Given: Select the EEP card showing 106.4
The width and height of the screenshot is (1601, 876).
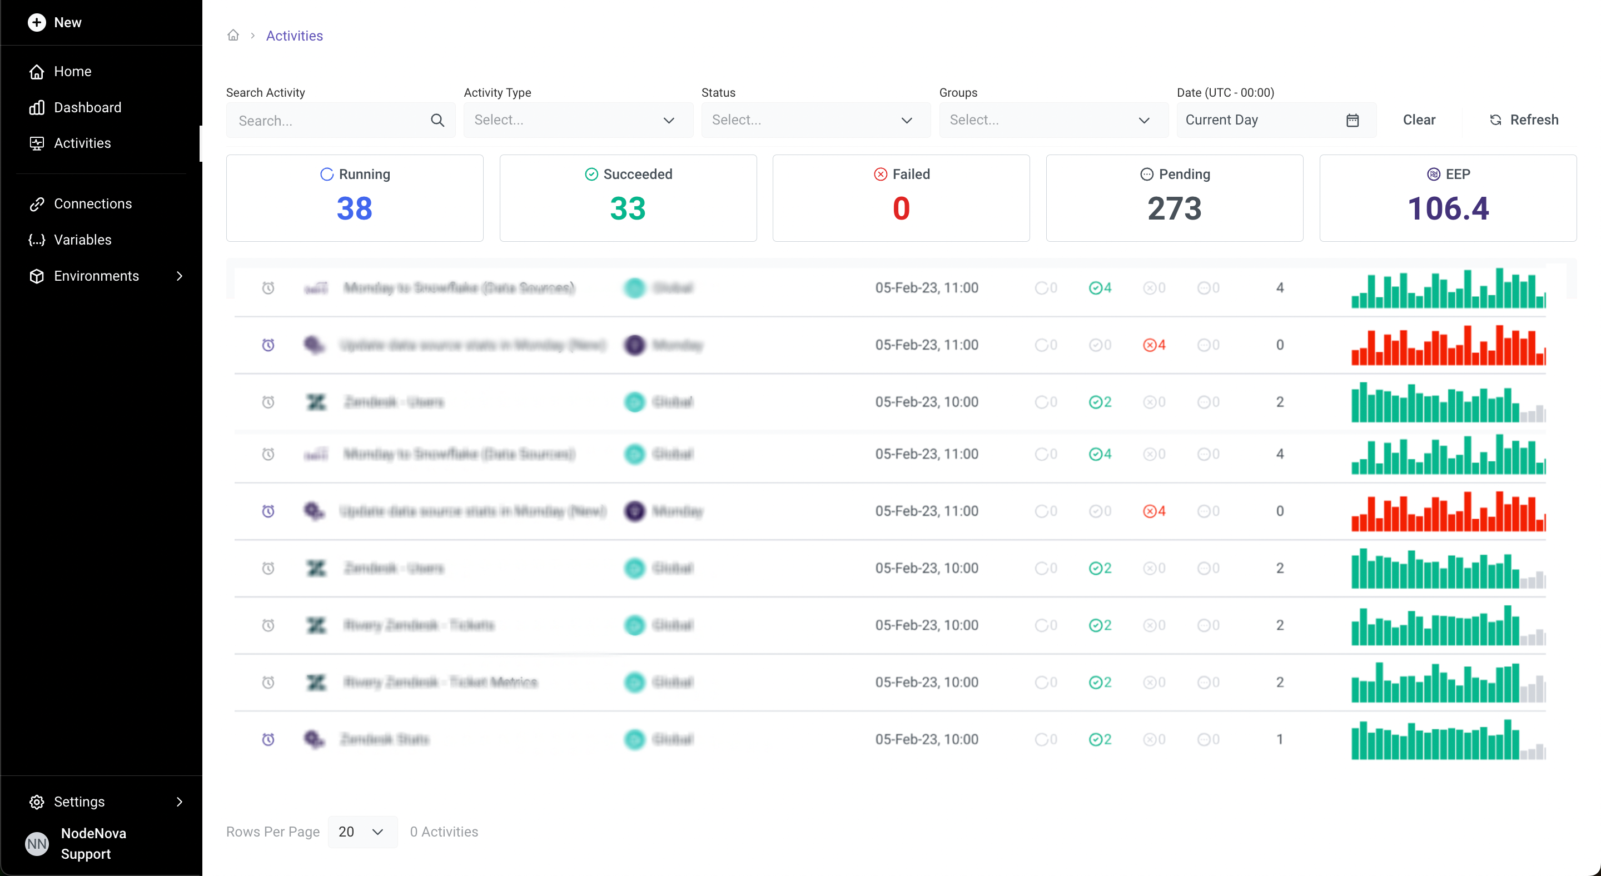Looking at the screenshot, I should point(1448,197).
